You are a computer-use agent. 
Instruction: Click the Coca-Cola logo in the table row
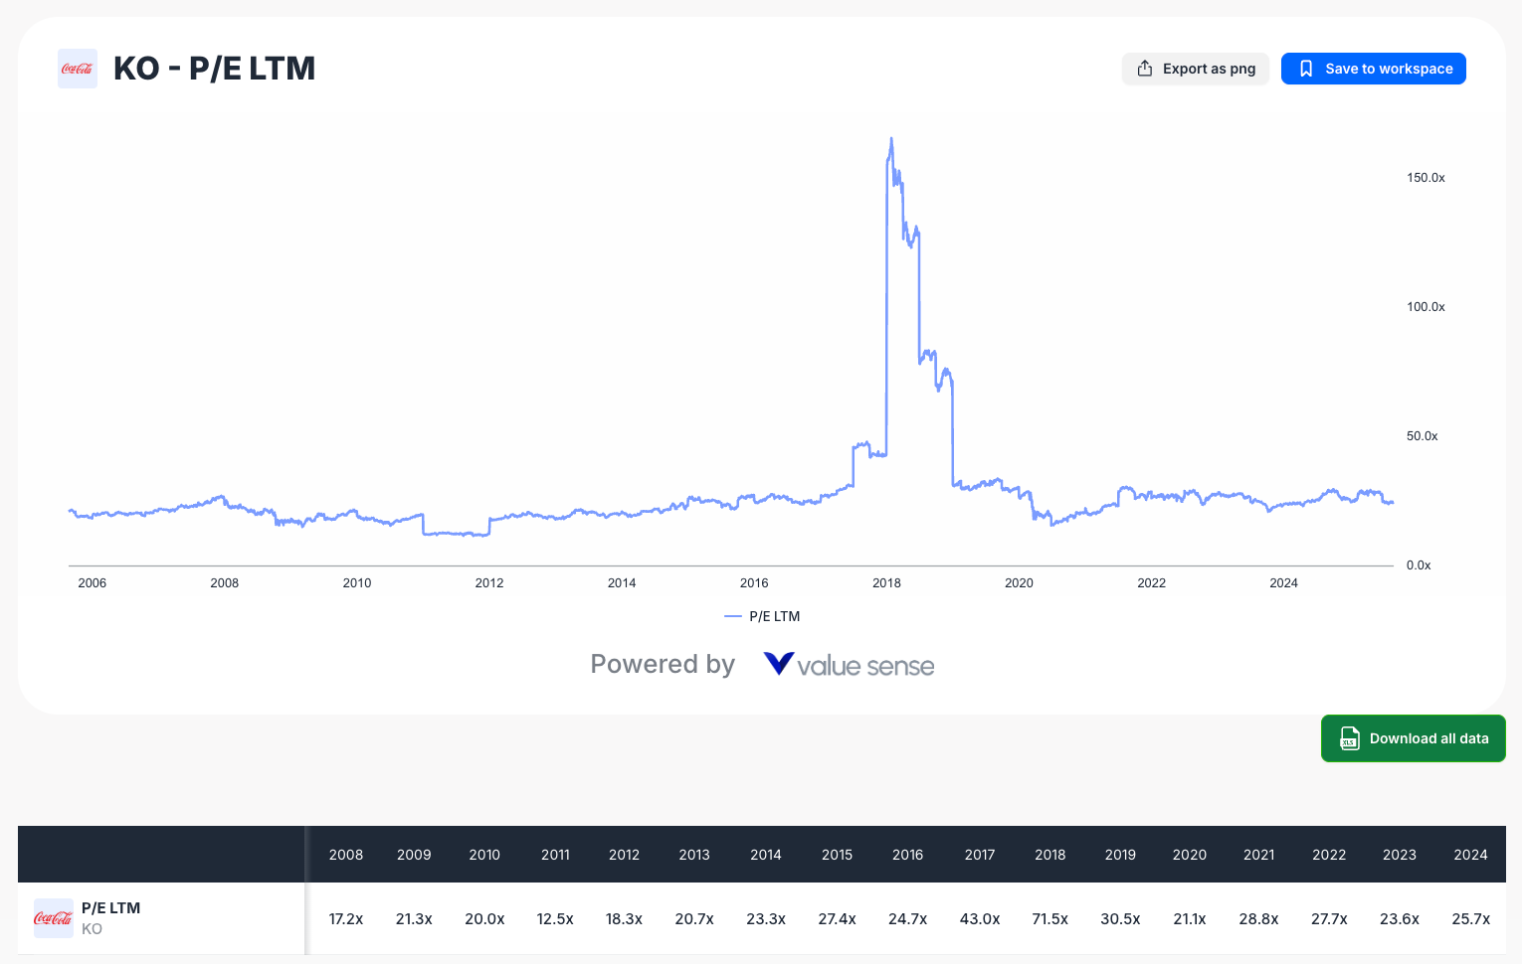[53, 917]
